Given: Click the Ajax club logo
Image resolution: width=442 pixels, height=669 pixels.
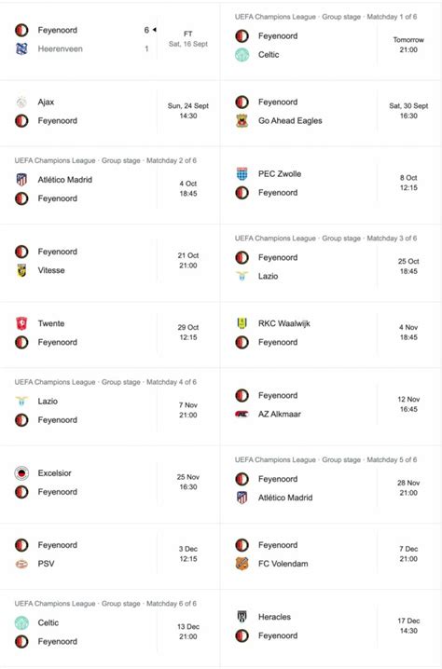Looking at the screenshot, I should point(21,102).
